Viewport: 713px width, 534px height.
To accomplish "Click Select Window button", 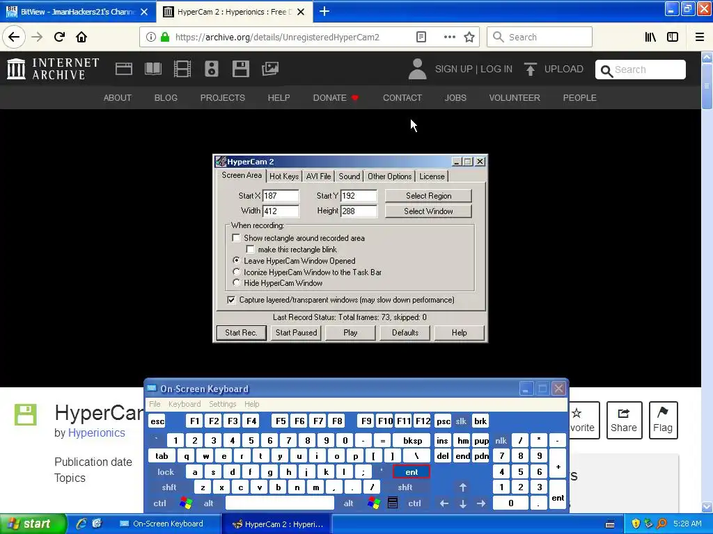I will tap(428, 211).
